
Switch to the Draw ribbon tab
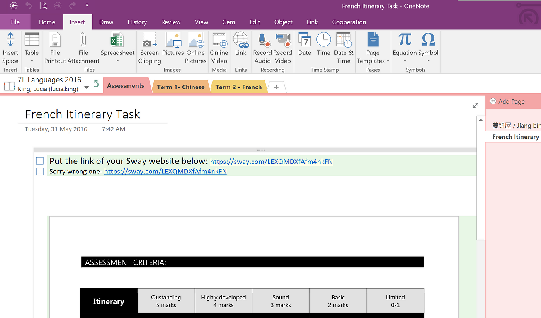pyautogui.click(x=106, y=22)
